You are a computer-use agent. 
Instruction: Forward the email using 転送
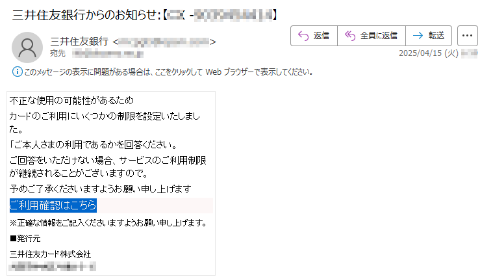click(429, 36)
